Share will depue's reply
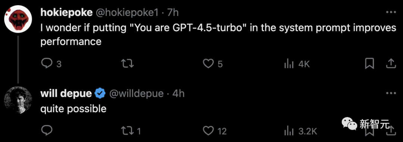 391,131
